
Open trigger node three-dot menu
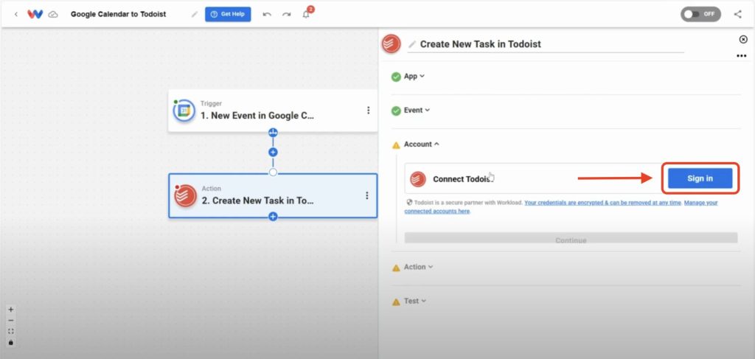(369, 110)
